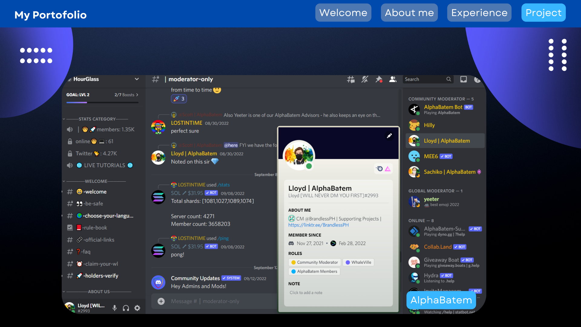Open pinned messages icon
The width and height of the screenshot is (581, 327).
click(379, 79)
